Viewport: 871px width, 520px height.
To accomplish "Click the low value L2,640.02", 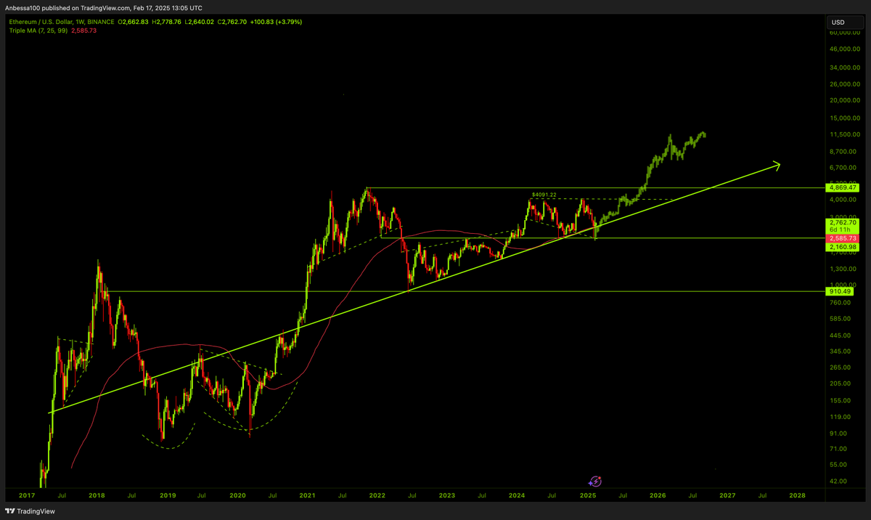I will coord(200,22).
